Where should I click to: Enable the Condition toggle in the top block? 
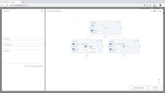92,25
